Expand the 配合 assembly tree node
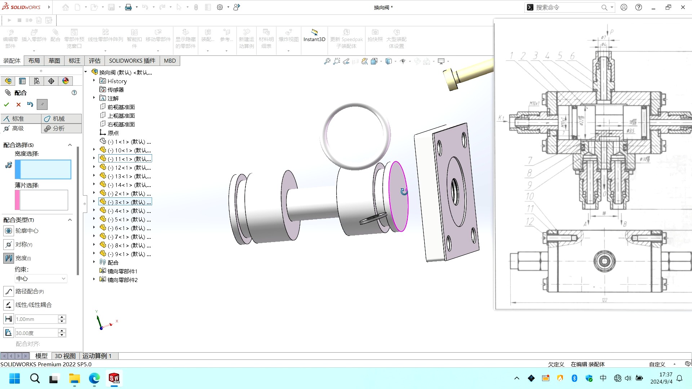The image size is (692, 389). click(x=94, y=262)
